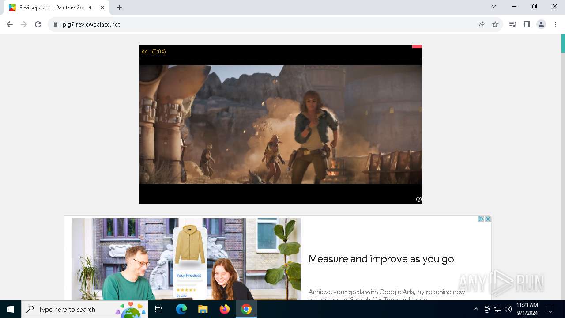View site information lock icon

[x=56, y=24]
